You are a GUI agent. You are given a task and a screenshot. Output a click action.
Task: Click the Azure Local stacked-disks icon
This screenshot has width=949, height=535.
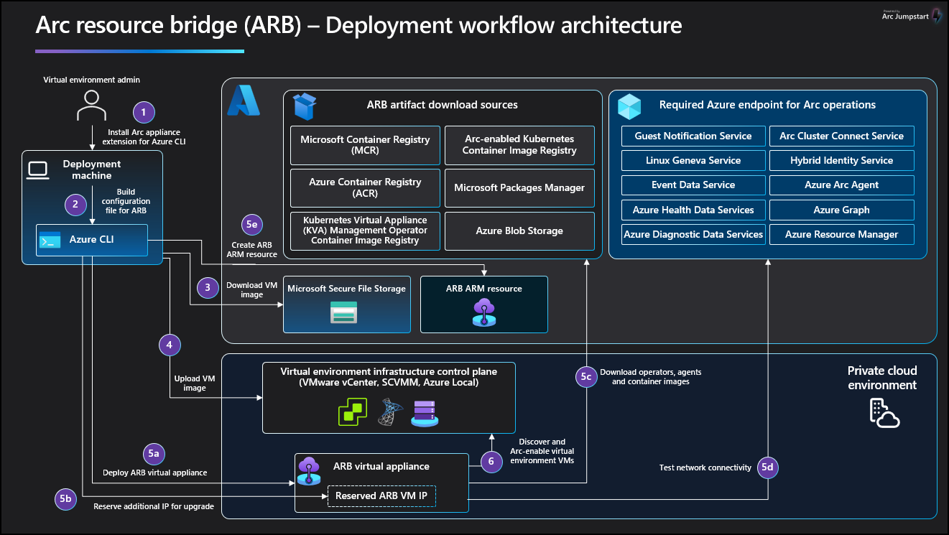tap(425, 411)
